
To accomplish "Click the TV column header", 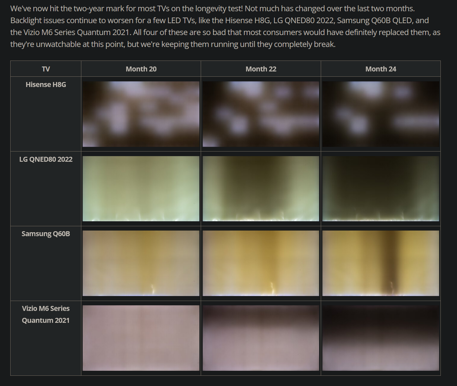I will pyautogui.click(x=46, y=69).
